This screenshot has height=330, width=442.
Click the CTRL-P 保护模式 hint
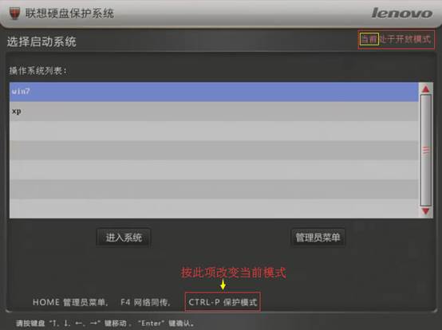pyautogui.click(x=223, y=302)
